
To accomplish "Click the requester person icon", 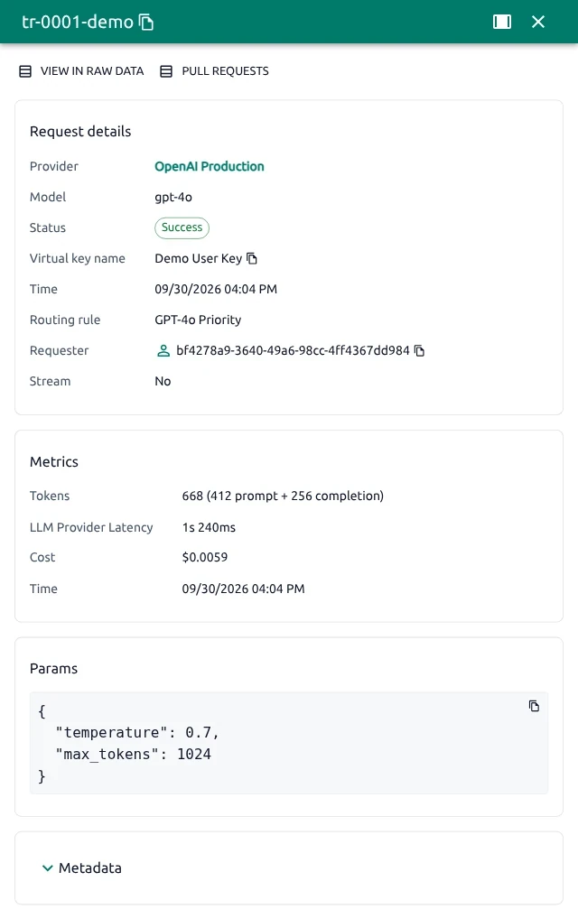I will 163,351.
